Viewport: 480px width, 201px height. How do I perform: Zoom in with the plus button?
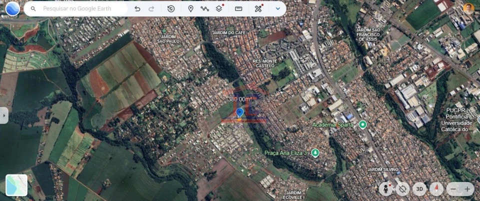point(467,189)
